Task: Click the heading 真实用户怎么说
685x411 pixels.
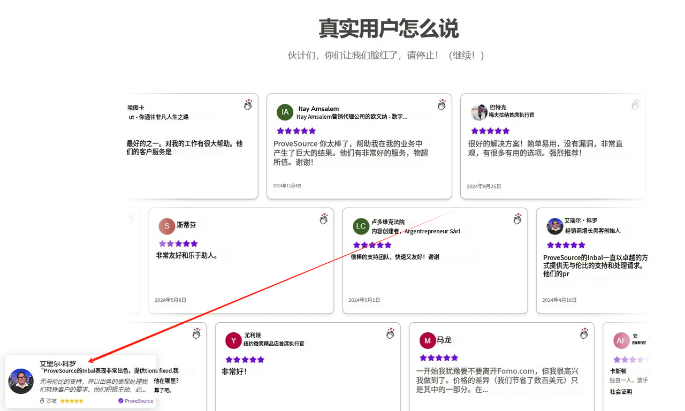Action: [389, 28]
